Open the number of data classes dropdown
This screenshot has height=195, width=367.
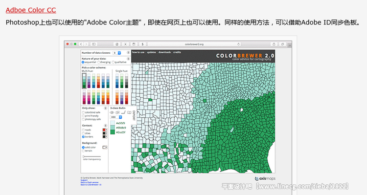click(116, 53)
